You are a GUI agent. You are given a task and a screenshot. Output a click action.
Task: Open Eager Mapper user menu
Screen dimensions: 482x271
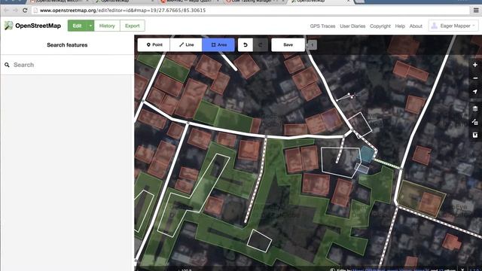(x=453, y=26)
